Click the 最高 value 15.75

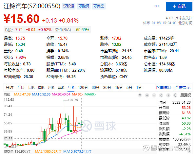tap(20, 38)
